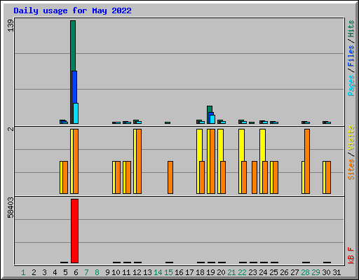Click the orange Sites bar on day 23
This screenshot has height=280, width=359.
click(x=255, y=177)
